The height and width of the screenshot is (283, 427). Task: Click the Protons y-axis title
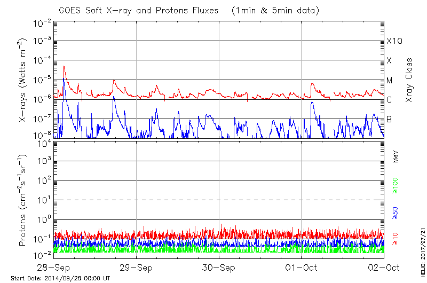point(23,200)
